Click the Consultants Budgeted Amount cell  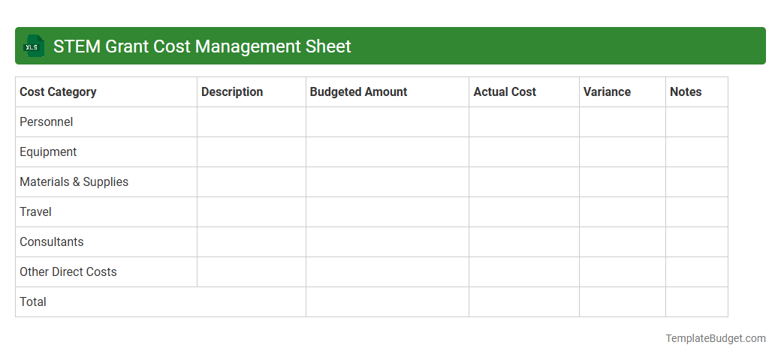(387, 242)
